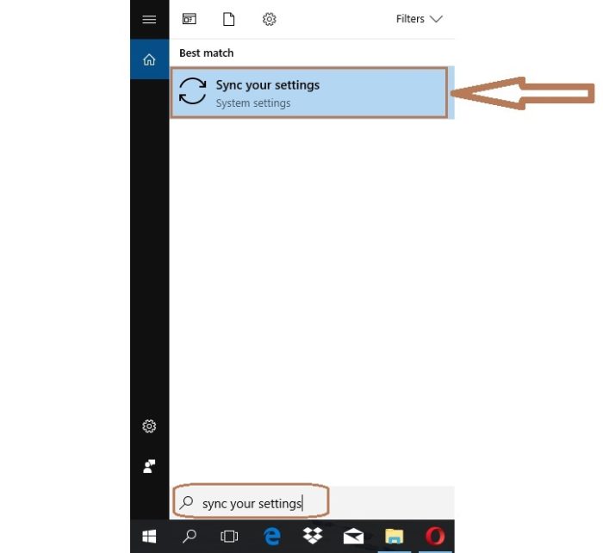Image resolution: width=603 pixels, height=553 pixels.
Task: Expand the Filters dropdown
Action: pyautogui.click(x=420, y=19)
